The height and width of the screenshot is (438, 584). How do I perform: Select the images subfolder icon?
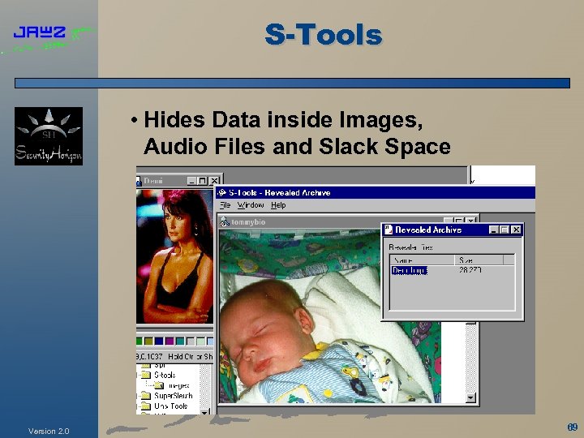pos(159,385)
